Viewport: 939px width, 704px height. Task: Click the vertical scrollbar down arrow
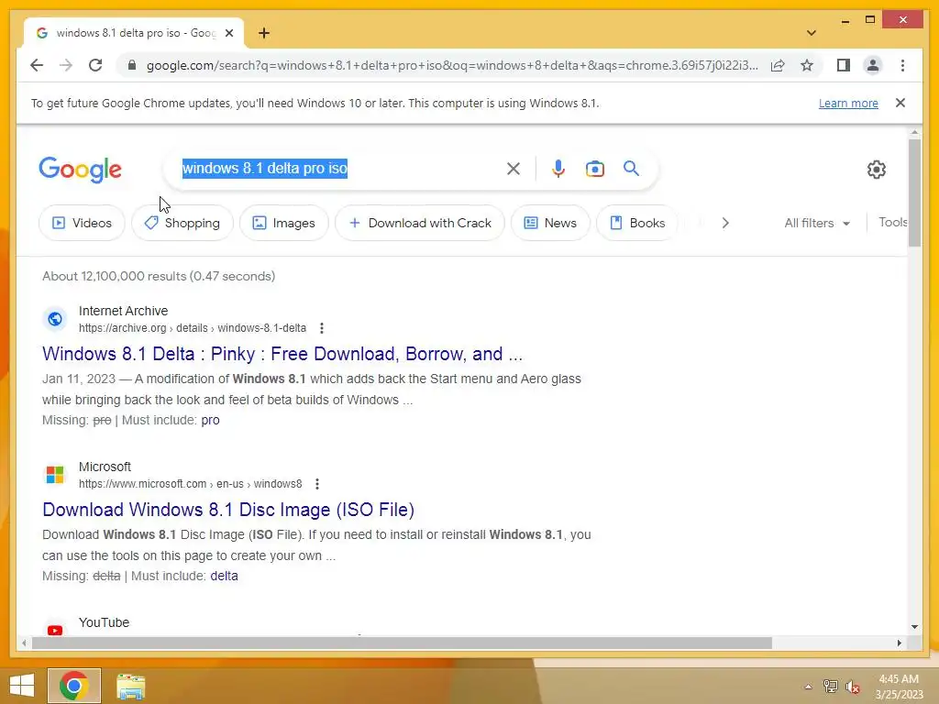(x=914, y=627)
